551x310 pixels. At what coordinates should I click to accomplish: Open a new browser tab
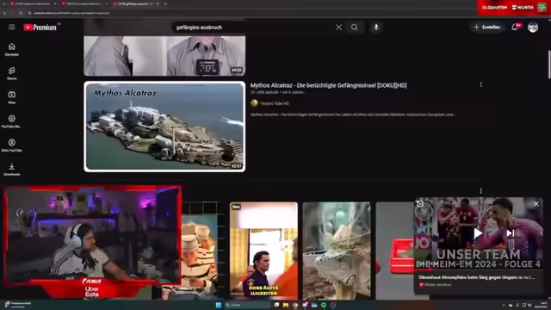tap(165, 3)
